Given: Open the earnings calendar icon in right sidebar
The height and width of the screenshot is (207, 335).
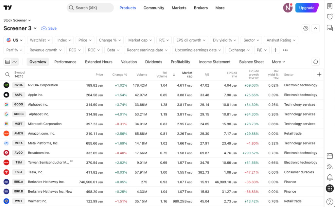Looking at the screenshot, I should tap(330, 156).
